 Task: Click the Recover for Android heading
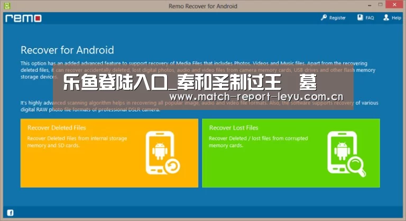67,50
